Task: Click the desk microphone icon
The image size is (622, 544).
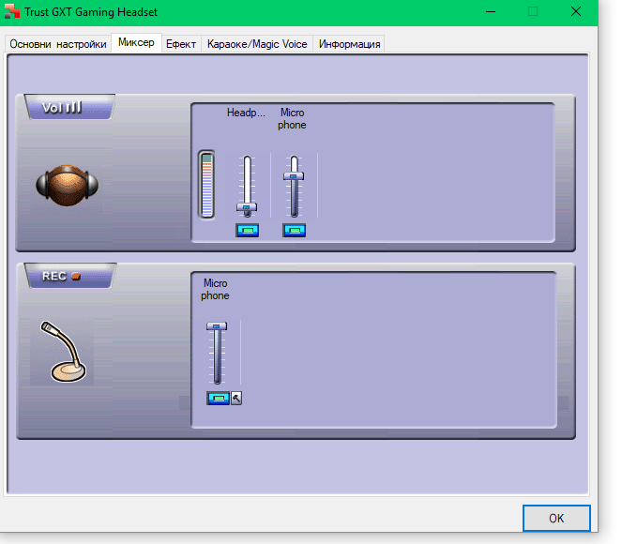Action: pyautogui.click(x=63, y=352)
